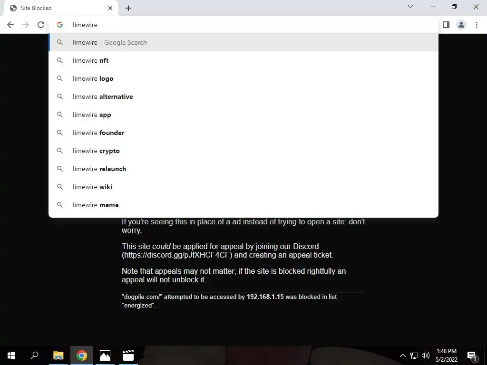
Task: Restore down the Chrome window
Action: tap(454, 7)
